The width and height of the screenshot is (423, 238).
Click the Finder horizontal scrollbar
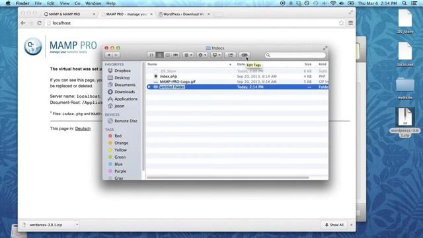coord(227,178)
